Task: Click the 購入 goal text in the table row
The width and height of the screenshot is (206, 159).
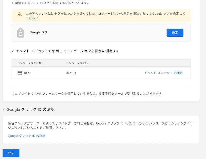Action: (27, 73)
